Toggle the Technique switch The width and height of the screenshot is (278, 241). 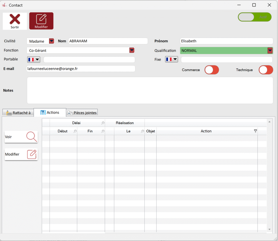coord(266,70)
